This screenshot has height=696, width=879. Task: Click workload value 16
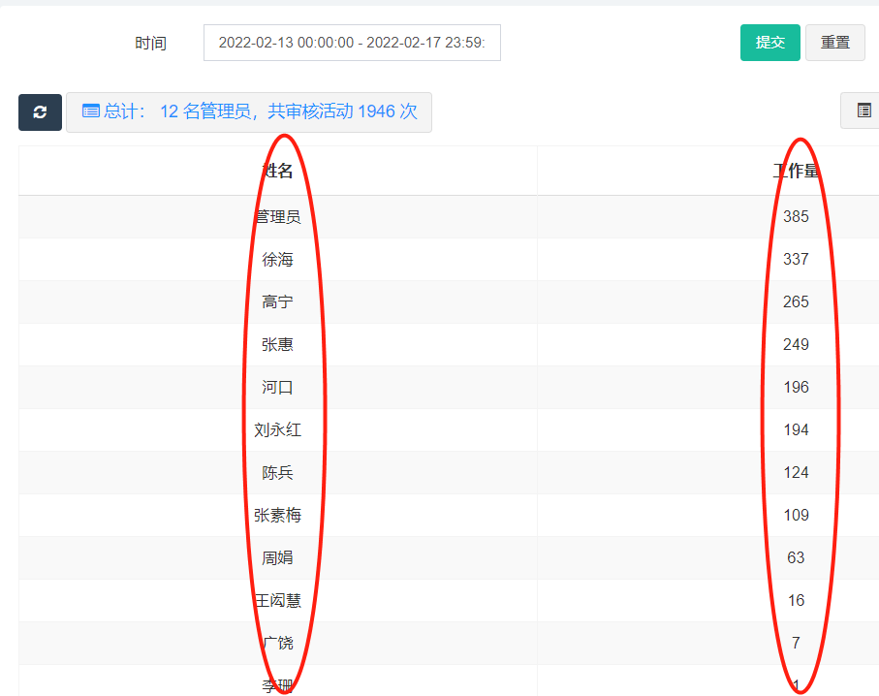tap(796, 600)
